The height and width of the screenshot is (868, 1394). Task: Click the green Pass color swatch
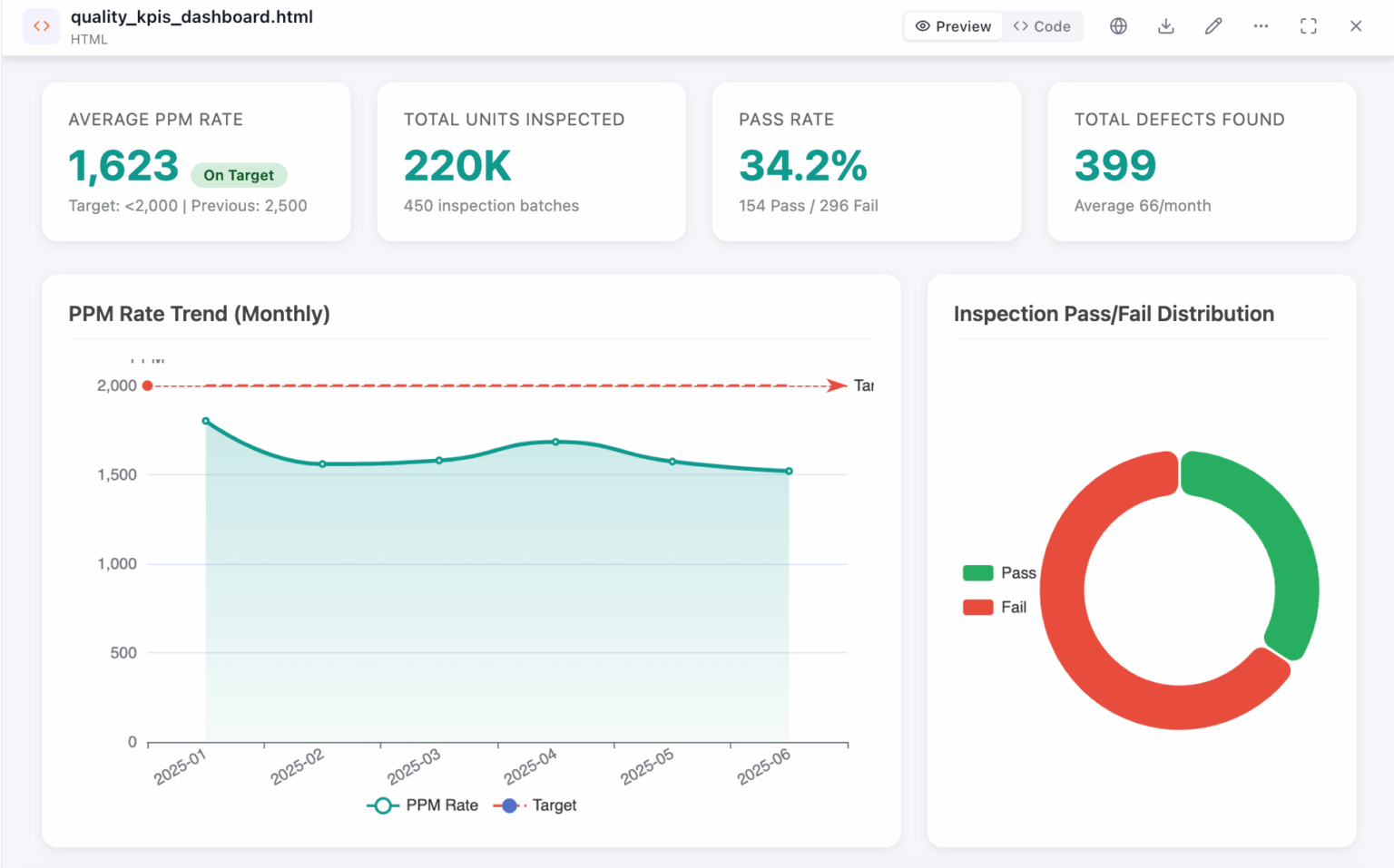(x=977, y=573)
